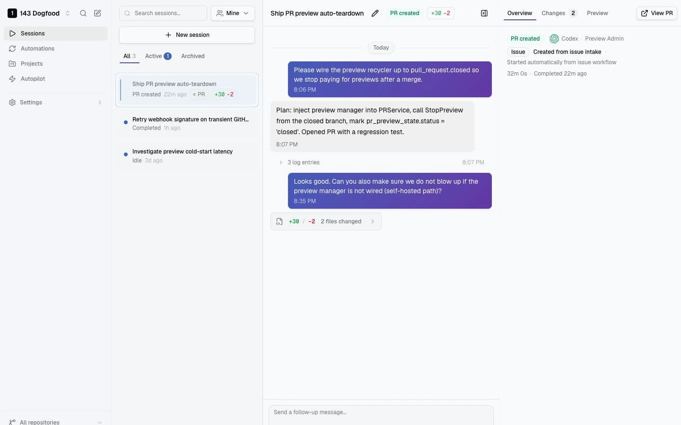Click the PR created badge in Overview panel
Viewport: 681px width, 425px height.
525,39
